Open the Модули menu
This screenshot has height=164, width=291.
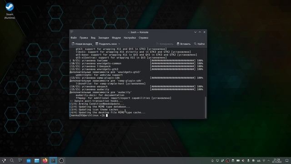coord(116,38)
